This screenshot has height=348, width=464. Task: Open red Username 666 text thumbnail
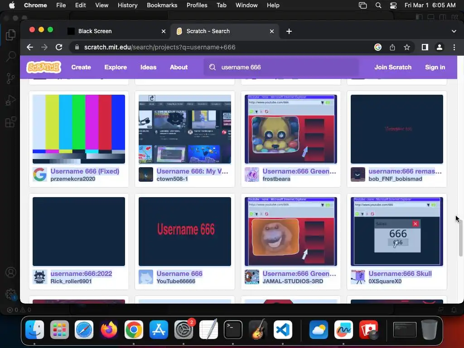185,232
